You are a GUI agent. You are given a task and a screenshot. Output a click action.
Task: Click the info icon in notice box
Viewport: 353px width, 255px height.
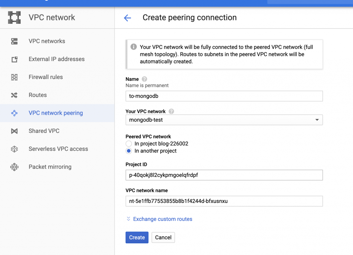(x=133, y=47)
